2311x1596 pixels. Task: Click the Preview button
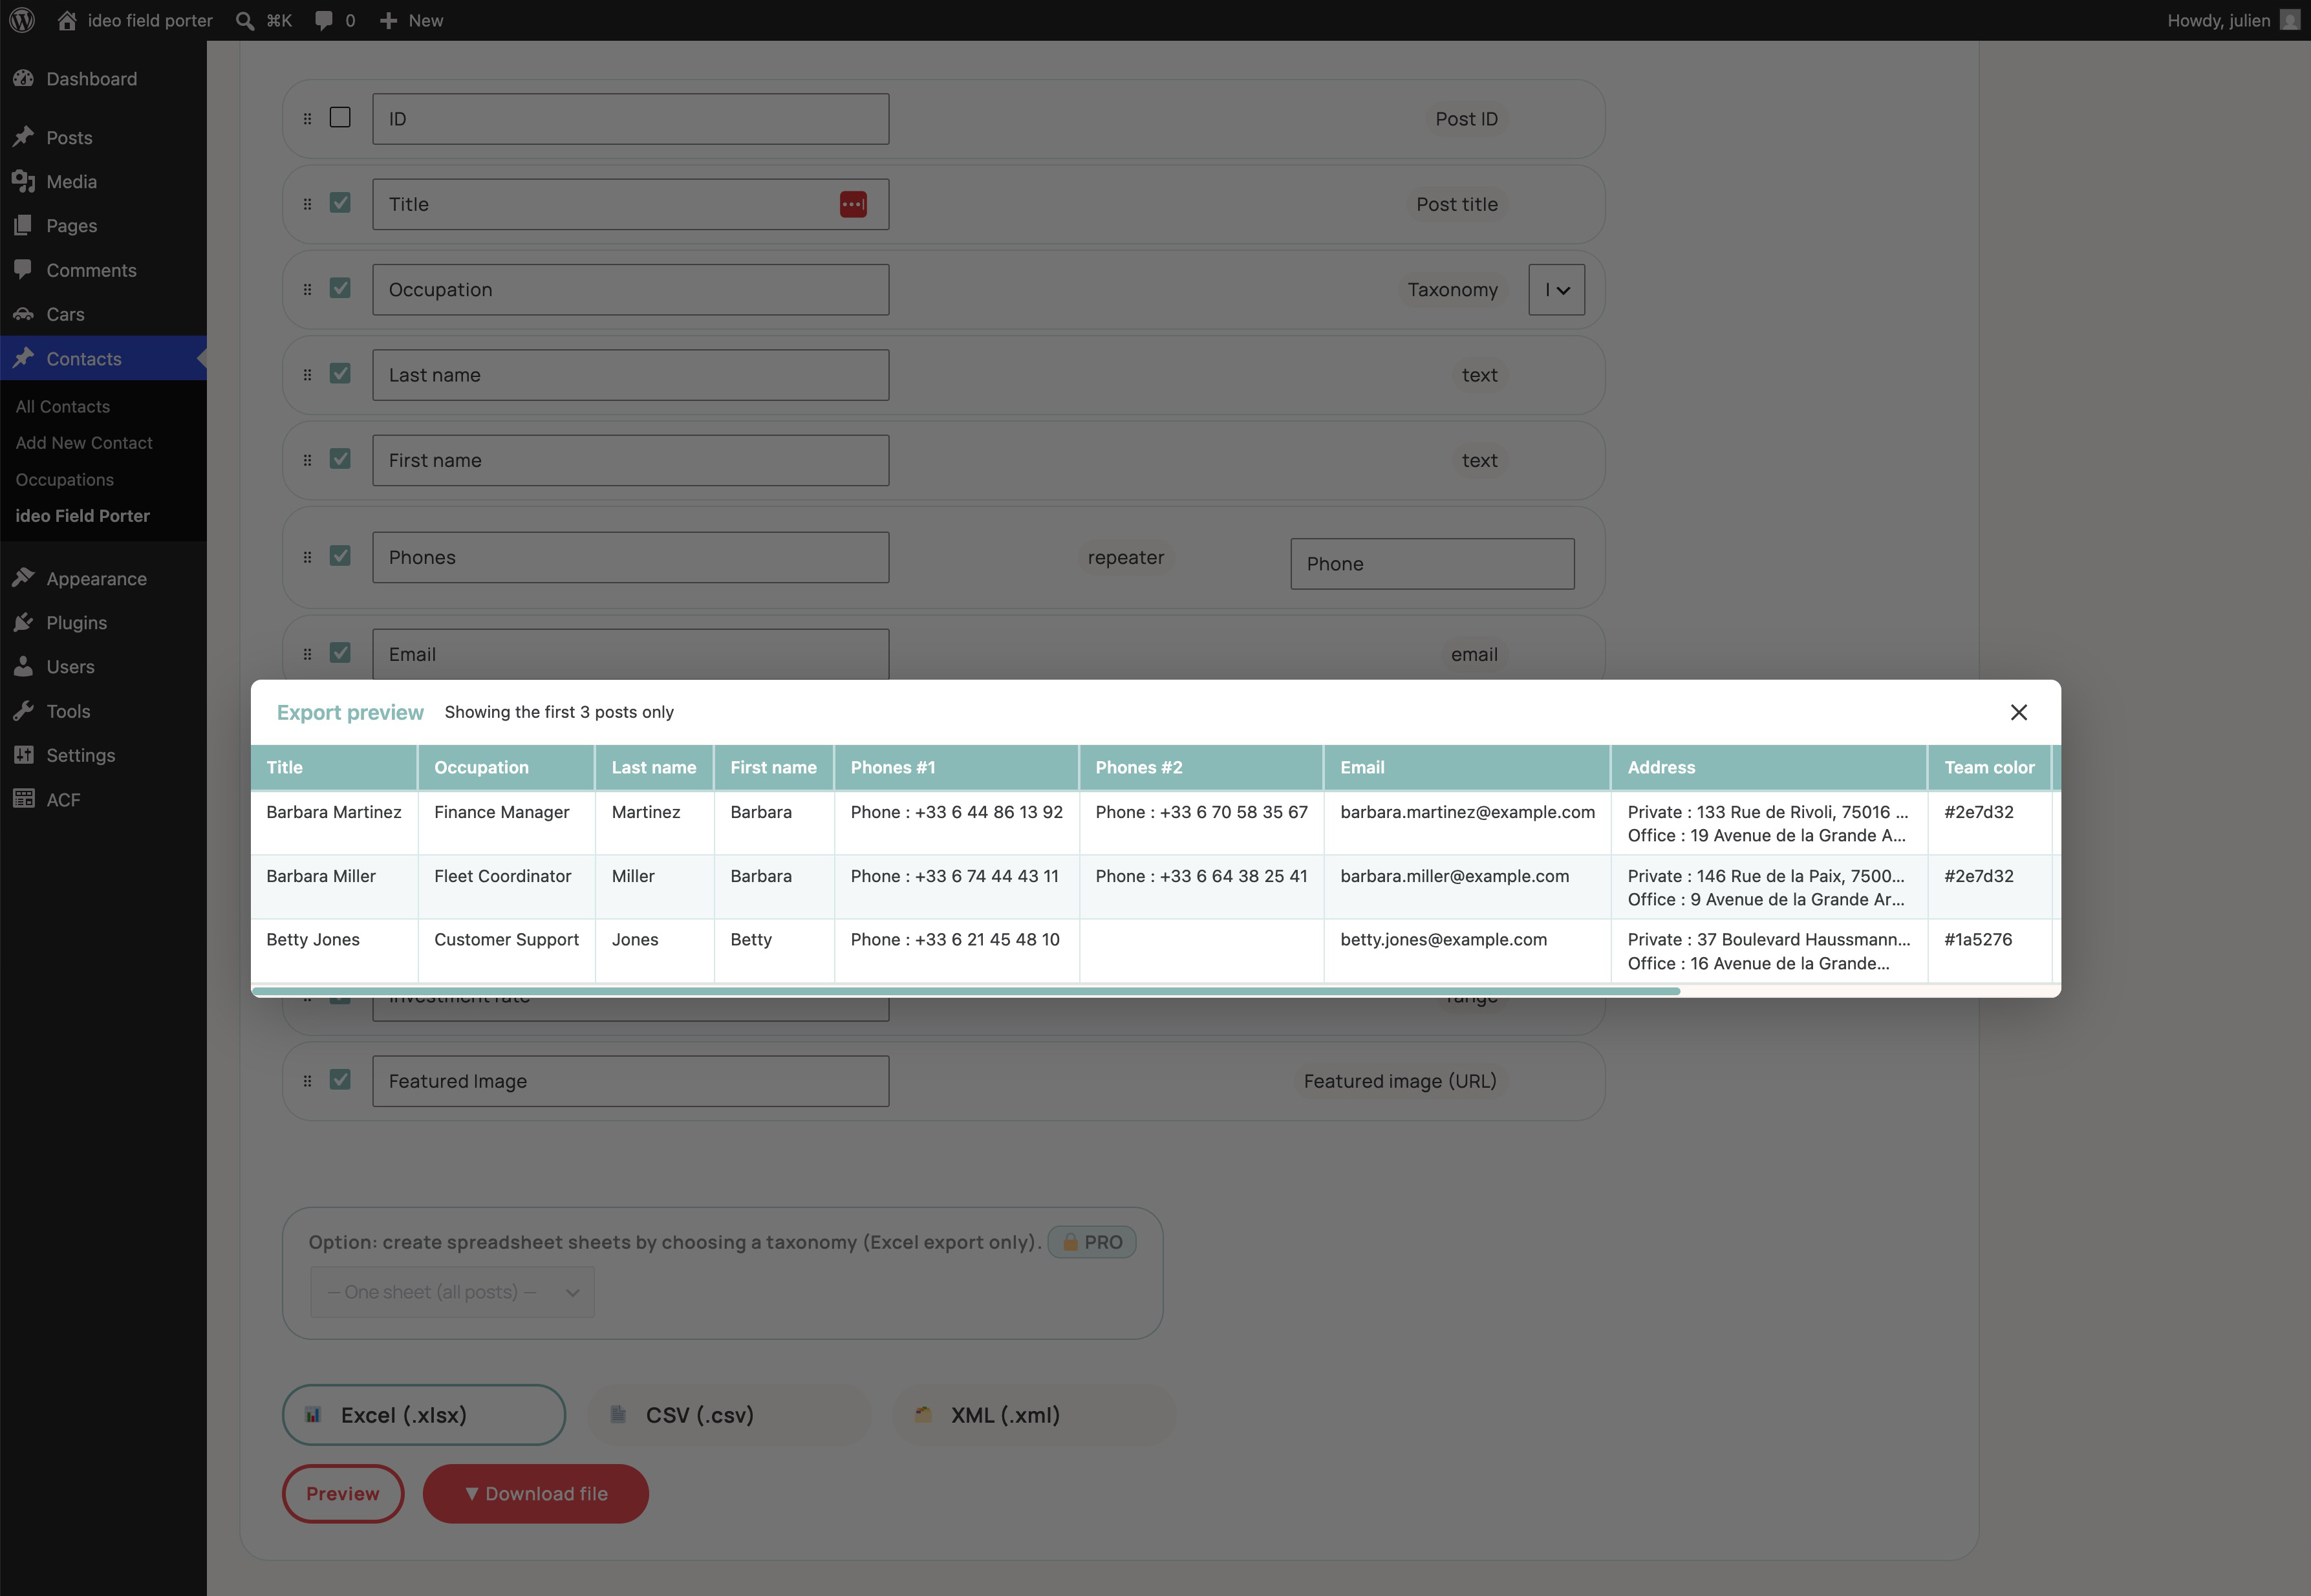[343, 1493]
